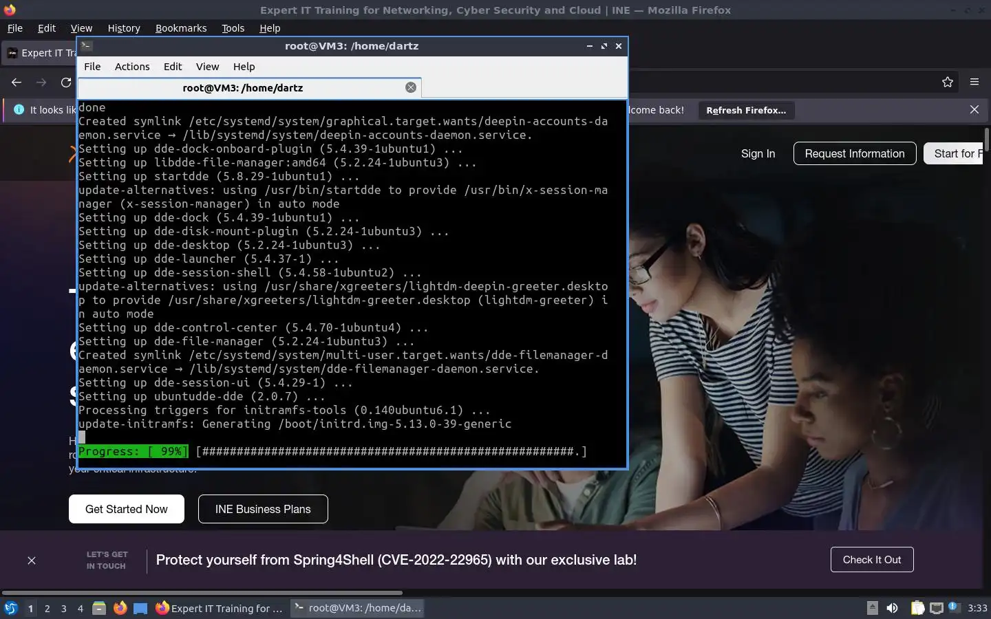Viewport: 991px width, 619px height.
Task: Switch to workspace 3
Action: [63, 609]
